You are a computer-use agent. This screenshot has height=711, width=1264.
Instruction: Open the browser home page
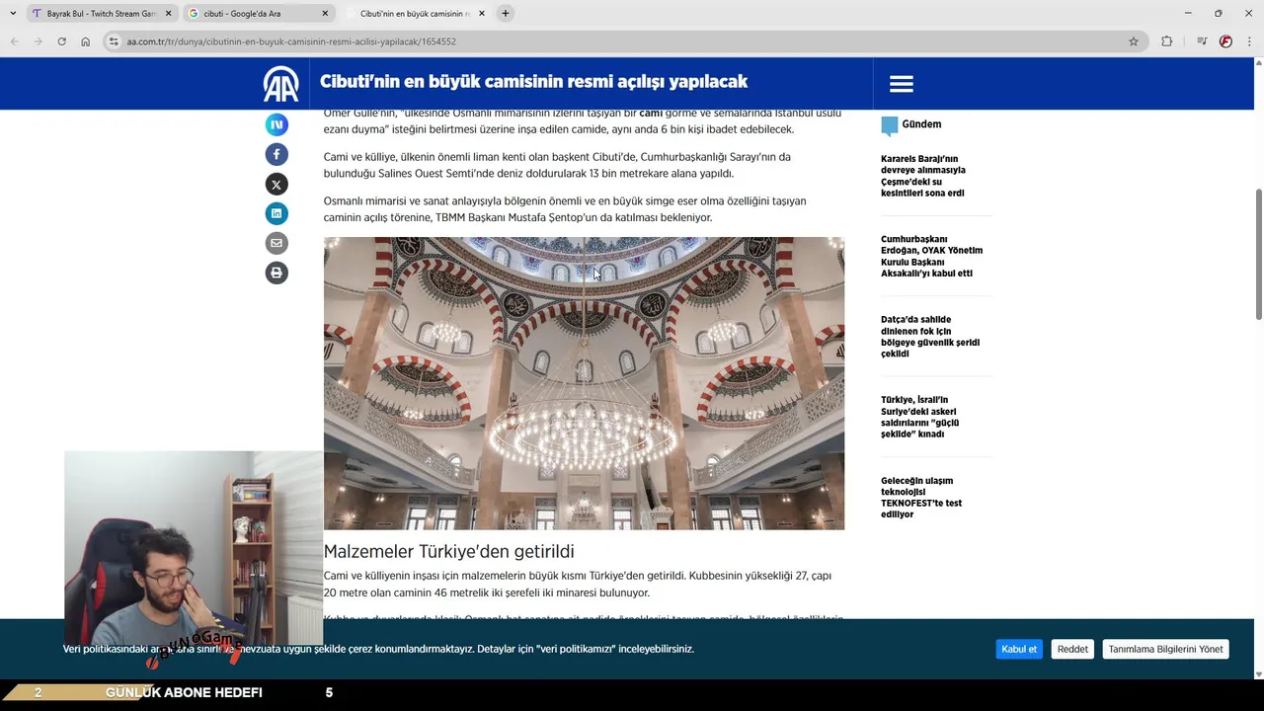tap(85, 41)
